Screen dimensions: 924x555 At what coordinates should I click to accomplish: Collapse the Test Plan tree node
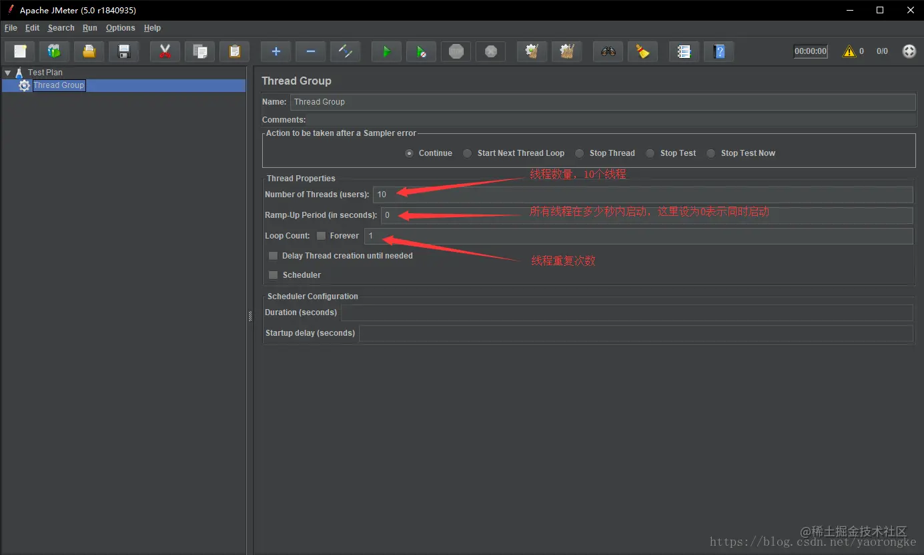(8, 73)
